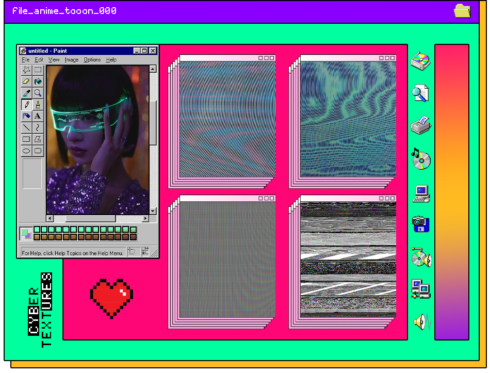
Task: Open the networked computers icon
Action: (420, 289)
